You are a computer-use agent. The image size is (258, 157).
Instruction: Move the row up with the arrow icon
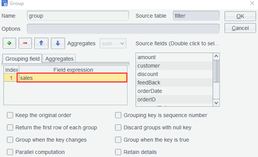point(41,43)
